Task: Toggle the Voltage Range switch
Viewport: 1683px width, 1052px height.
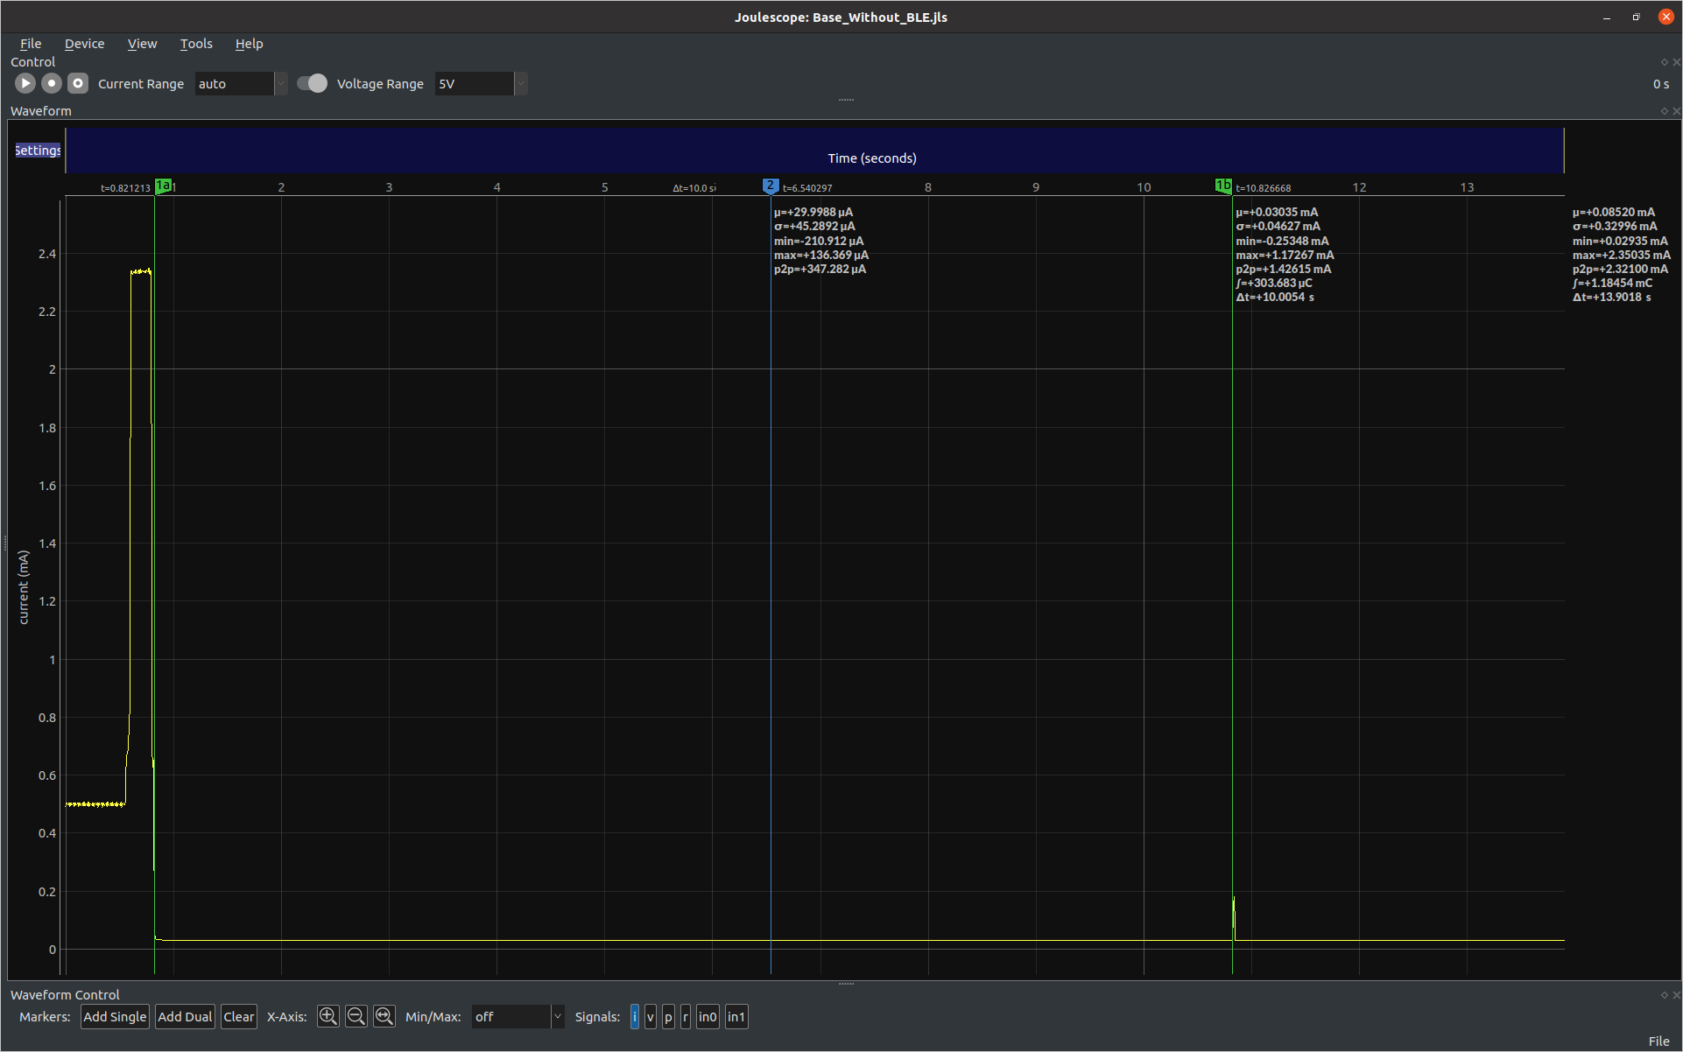Action: pos(312,83)
